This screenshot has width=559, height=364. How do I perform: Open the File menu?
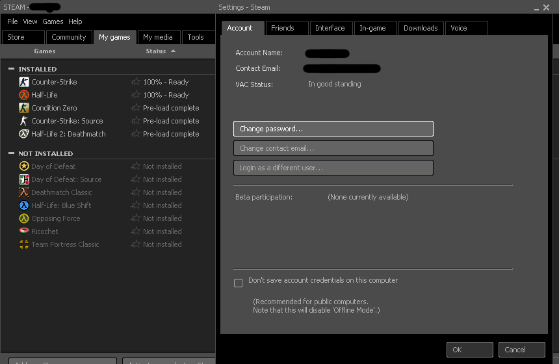12,21
